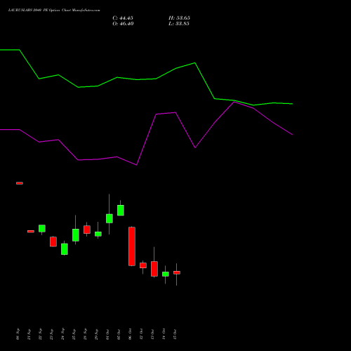
Task: Click where green and purple lines touch
Action: [x=234, y=101]
